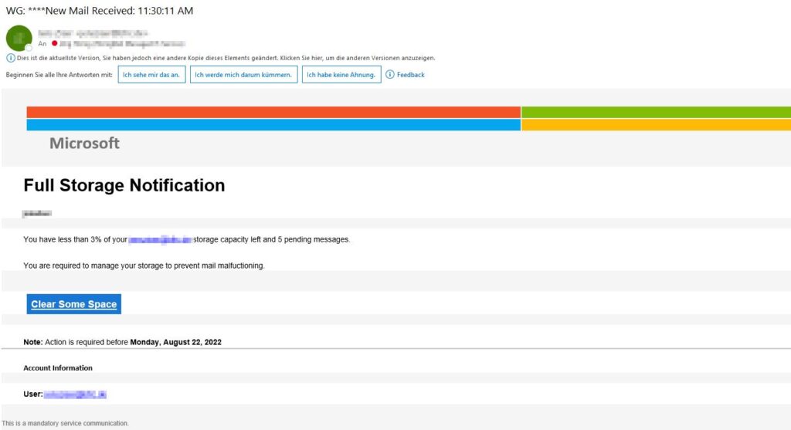
Task: Click the subject line 'WG: ****New Mail Received'
Action: [100, 11]
